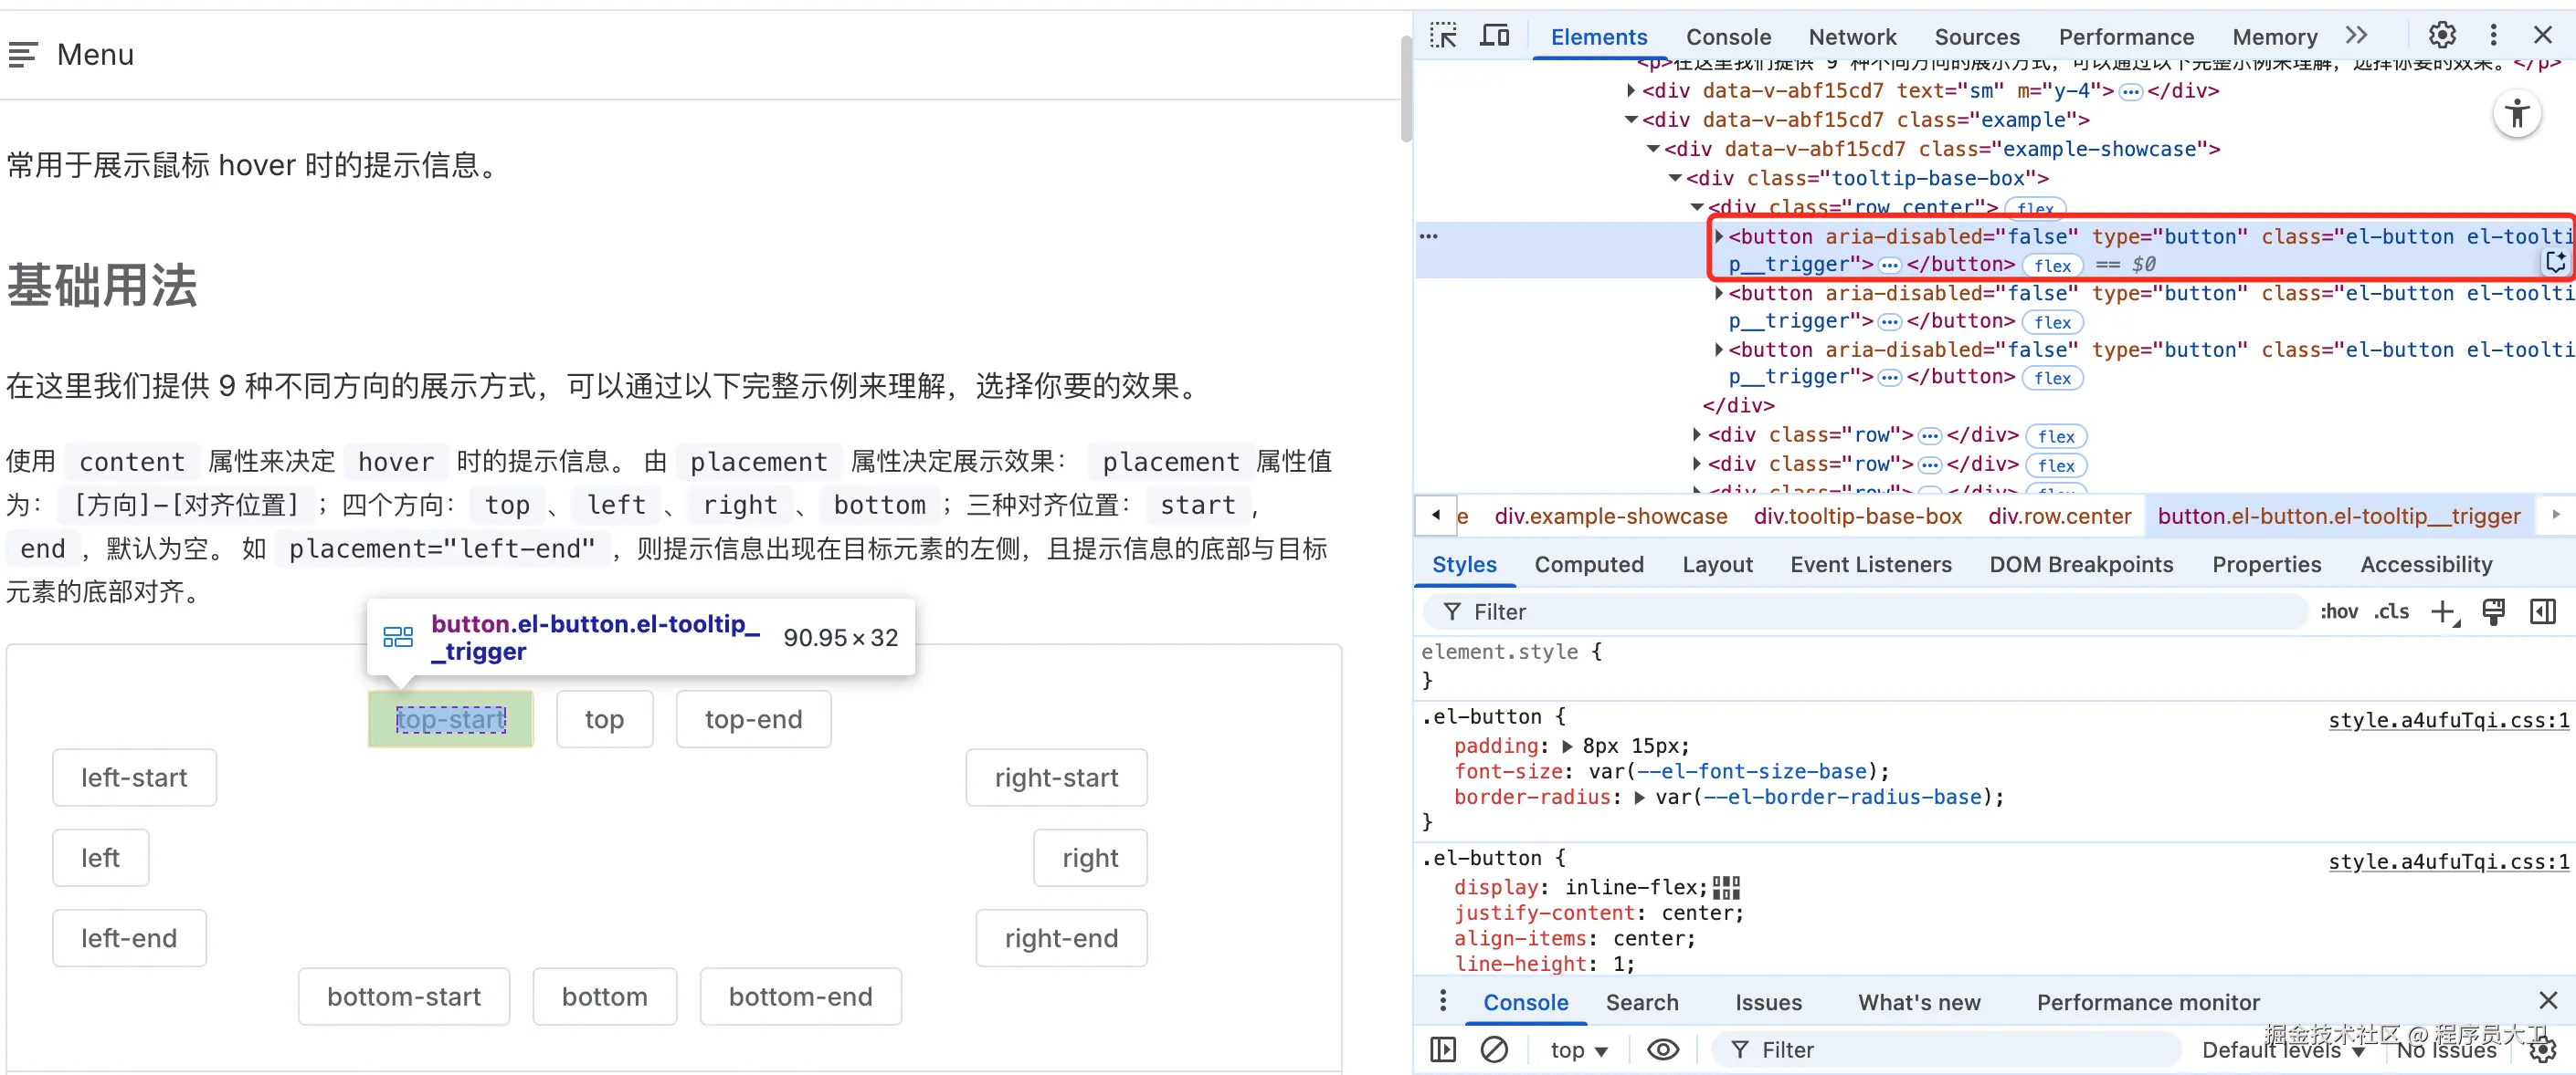The image size is (2576, 1075).
Task: Open the style.a4ufuTqi.css:1 source link
Action: [2448, 720]
